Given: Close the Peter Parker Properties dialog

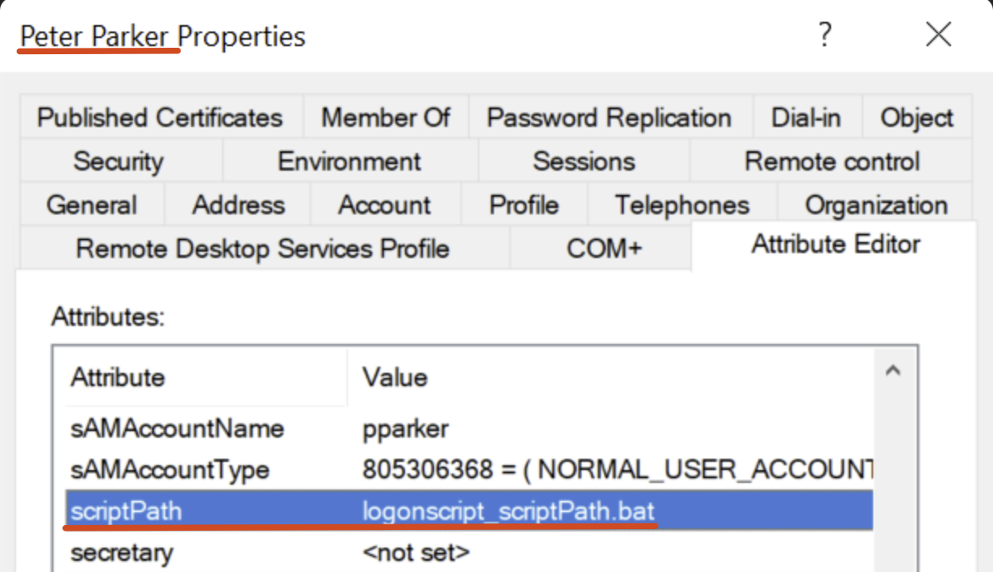Looking at the screenshot, I should coord(938,36).
